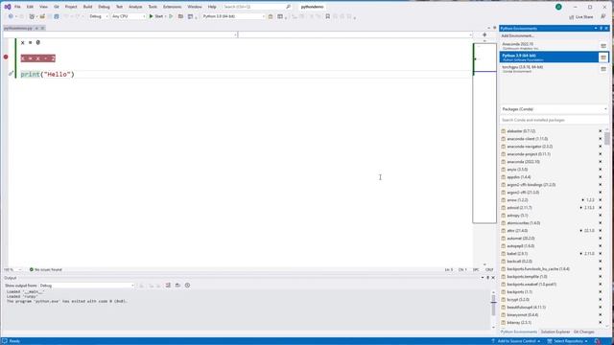This screenshot has width=614, height=345.
Task: Click the Search (Ctrl+Q) box
Action: [x=255, y=7]
